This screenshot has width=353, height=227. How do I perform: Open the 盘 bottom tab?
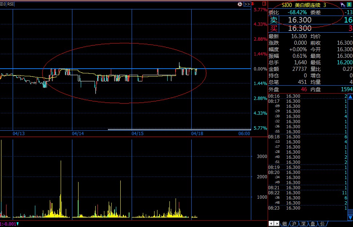313,224
